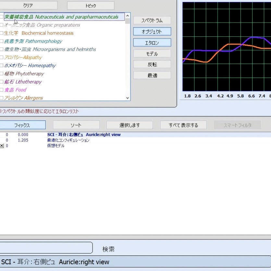Open the スペクトラム view button
The height and width of the screenshot is (271, 271).
click(x=152, y=20)
